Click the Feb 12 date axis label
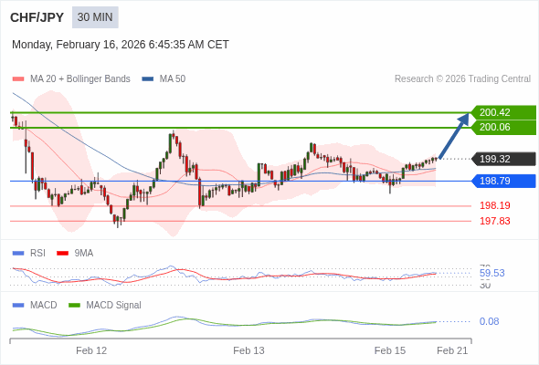Viewport: 539px width, 365px height. coord(91,350)
